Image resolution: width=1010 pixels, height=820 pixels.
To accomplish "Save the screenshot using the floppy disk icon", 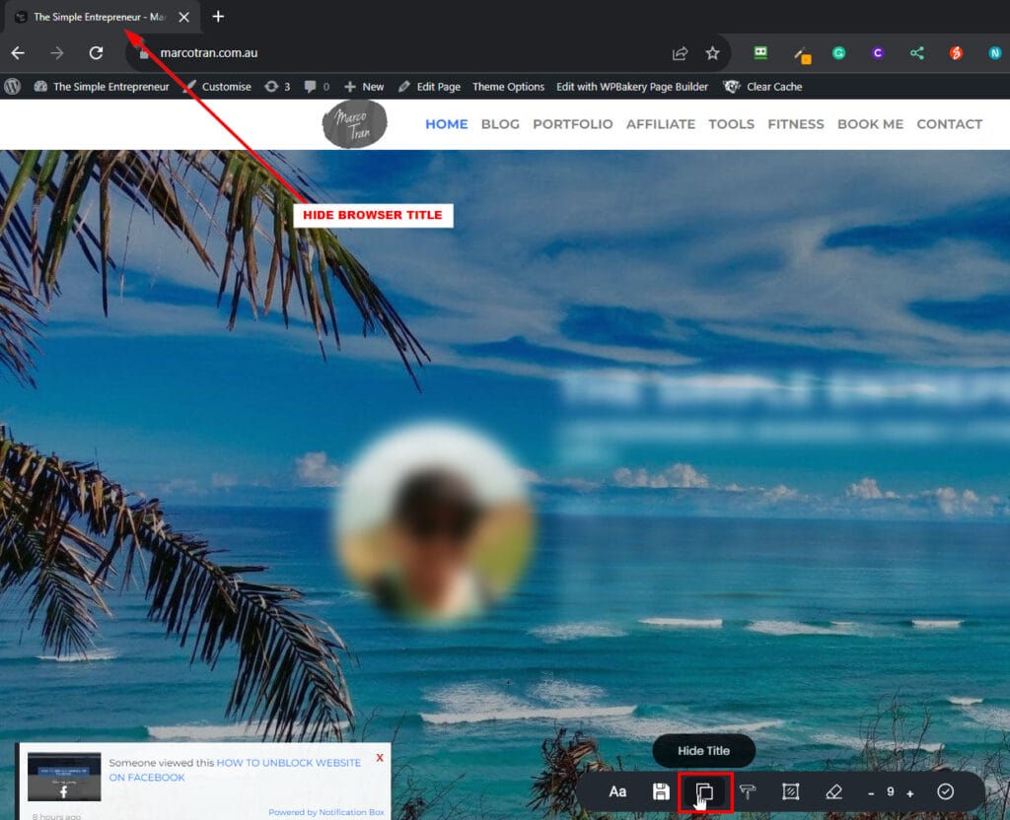I will [x=661, y=791].
